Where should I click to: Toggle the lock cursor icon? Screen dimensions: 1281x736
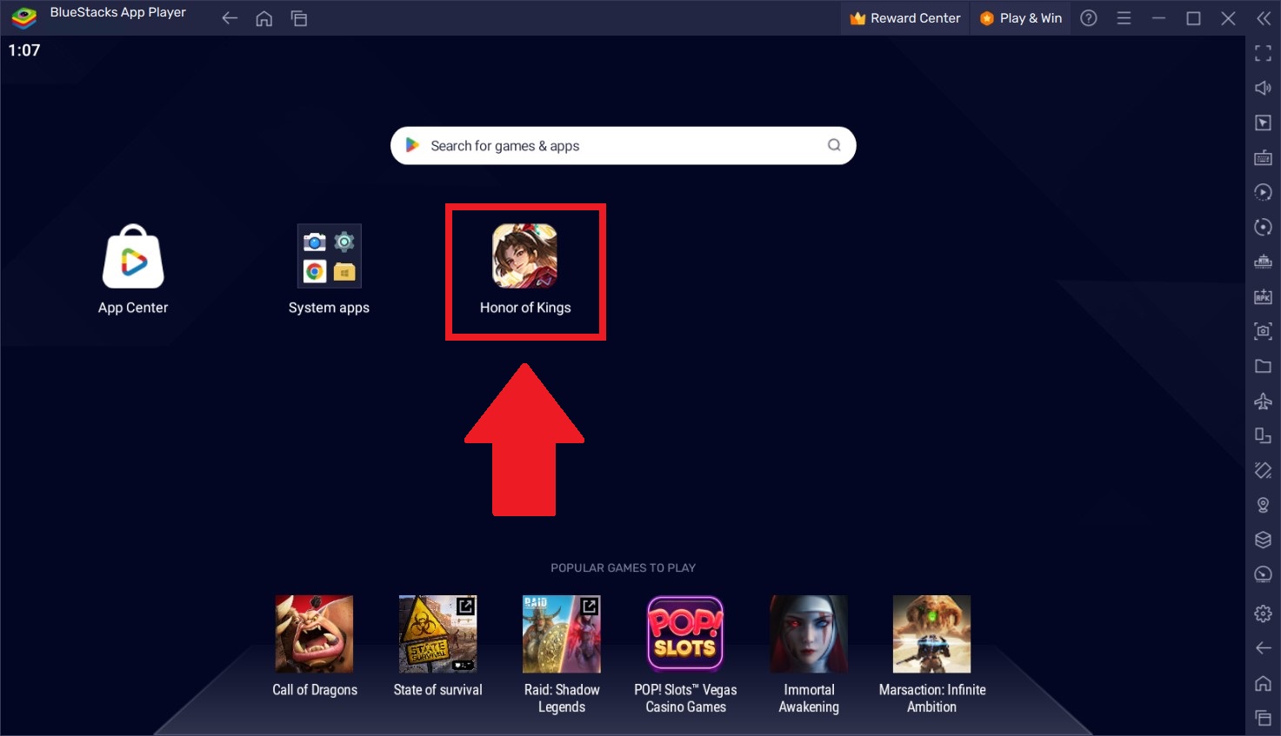1263,123
